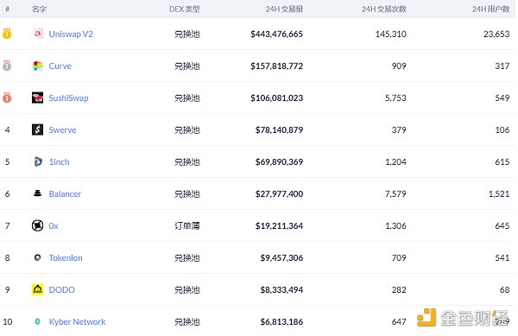
Task: Click the Tokenlon ring logo icon
Action: click(38, 257)
